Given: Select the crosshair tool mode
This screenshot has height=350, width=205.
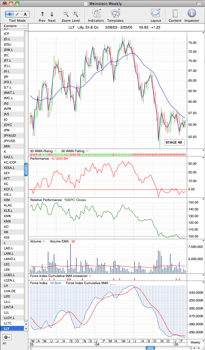Looking at the screenshot, I should point(9,14).
